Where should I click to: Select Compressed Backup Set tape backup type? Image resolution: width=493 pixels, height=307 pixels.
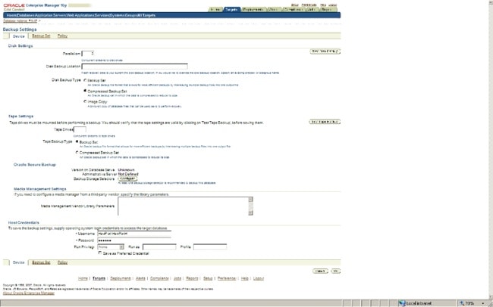pyautogui.click(x=77, y=153)
